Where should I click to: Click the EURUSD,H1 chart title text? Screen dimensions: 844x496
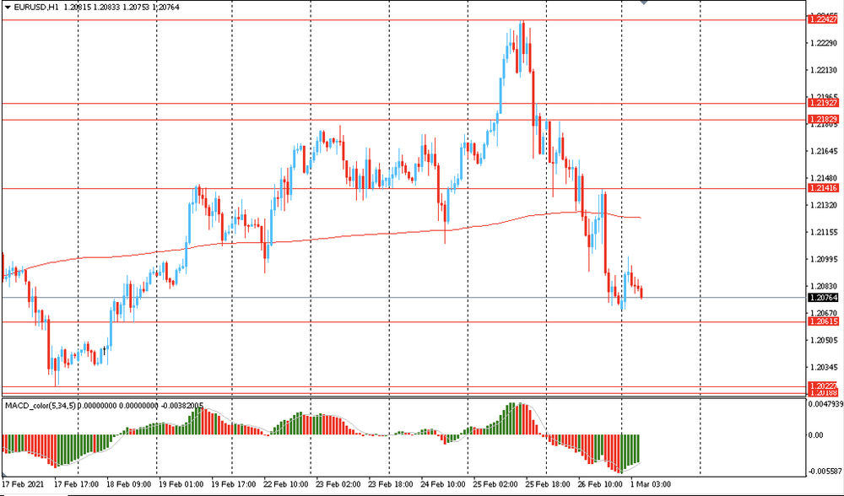pos(36,7)
